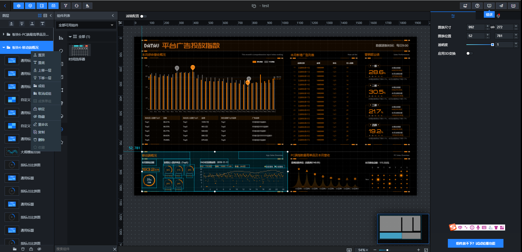
Task: Click the lock icon below layers
Action: pyautogui.click(x=31, y=249)
